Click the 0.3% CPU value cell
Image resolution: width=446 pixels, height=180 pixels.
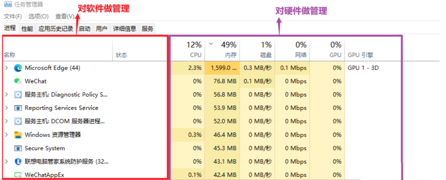188,135
